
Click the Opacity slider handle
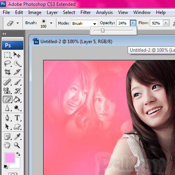click(103, 31)
